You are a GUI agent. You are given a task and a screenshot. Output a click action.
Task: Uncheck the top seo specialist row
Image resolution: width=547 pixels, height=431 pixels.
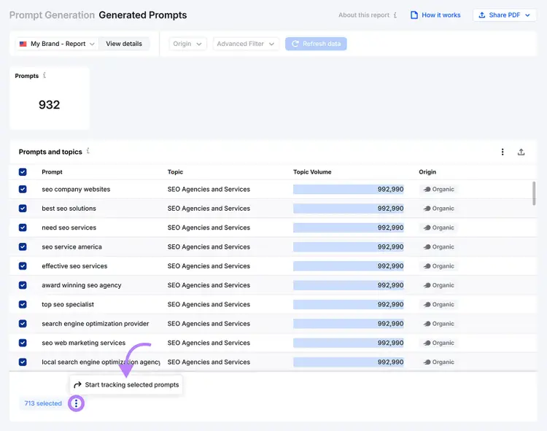23,304
